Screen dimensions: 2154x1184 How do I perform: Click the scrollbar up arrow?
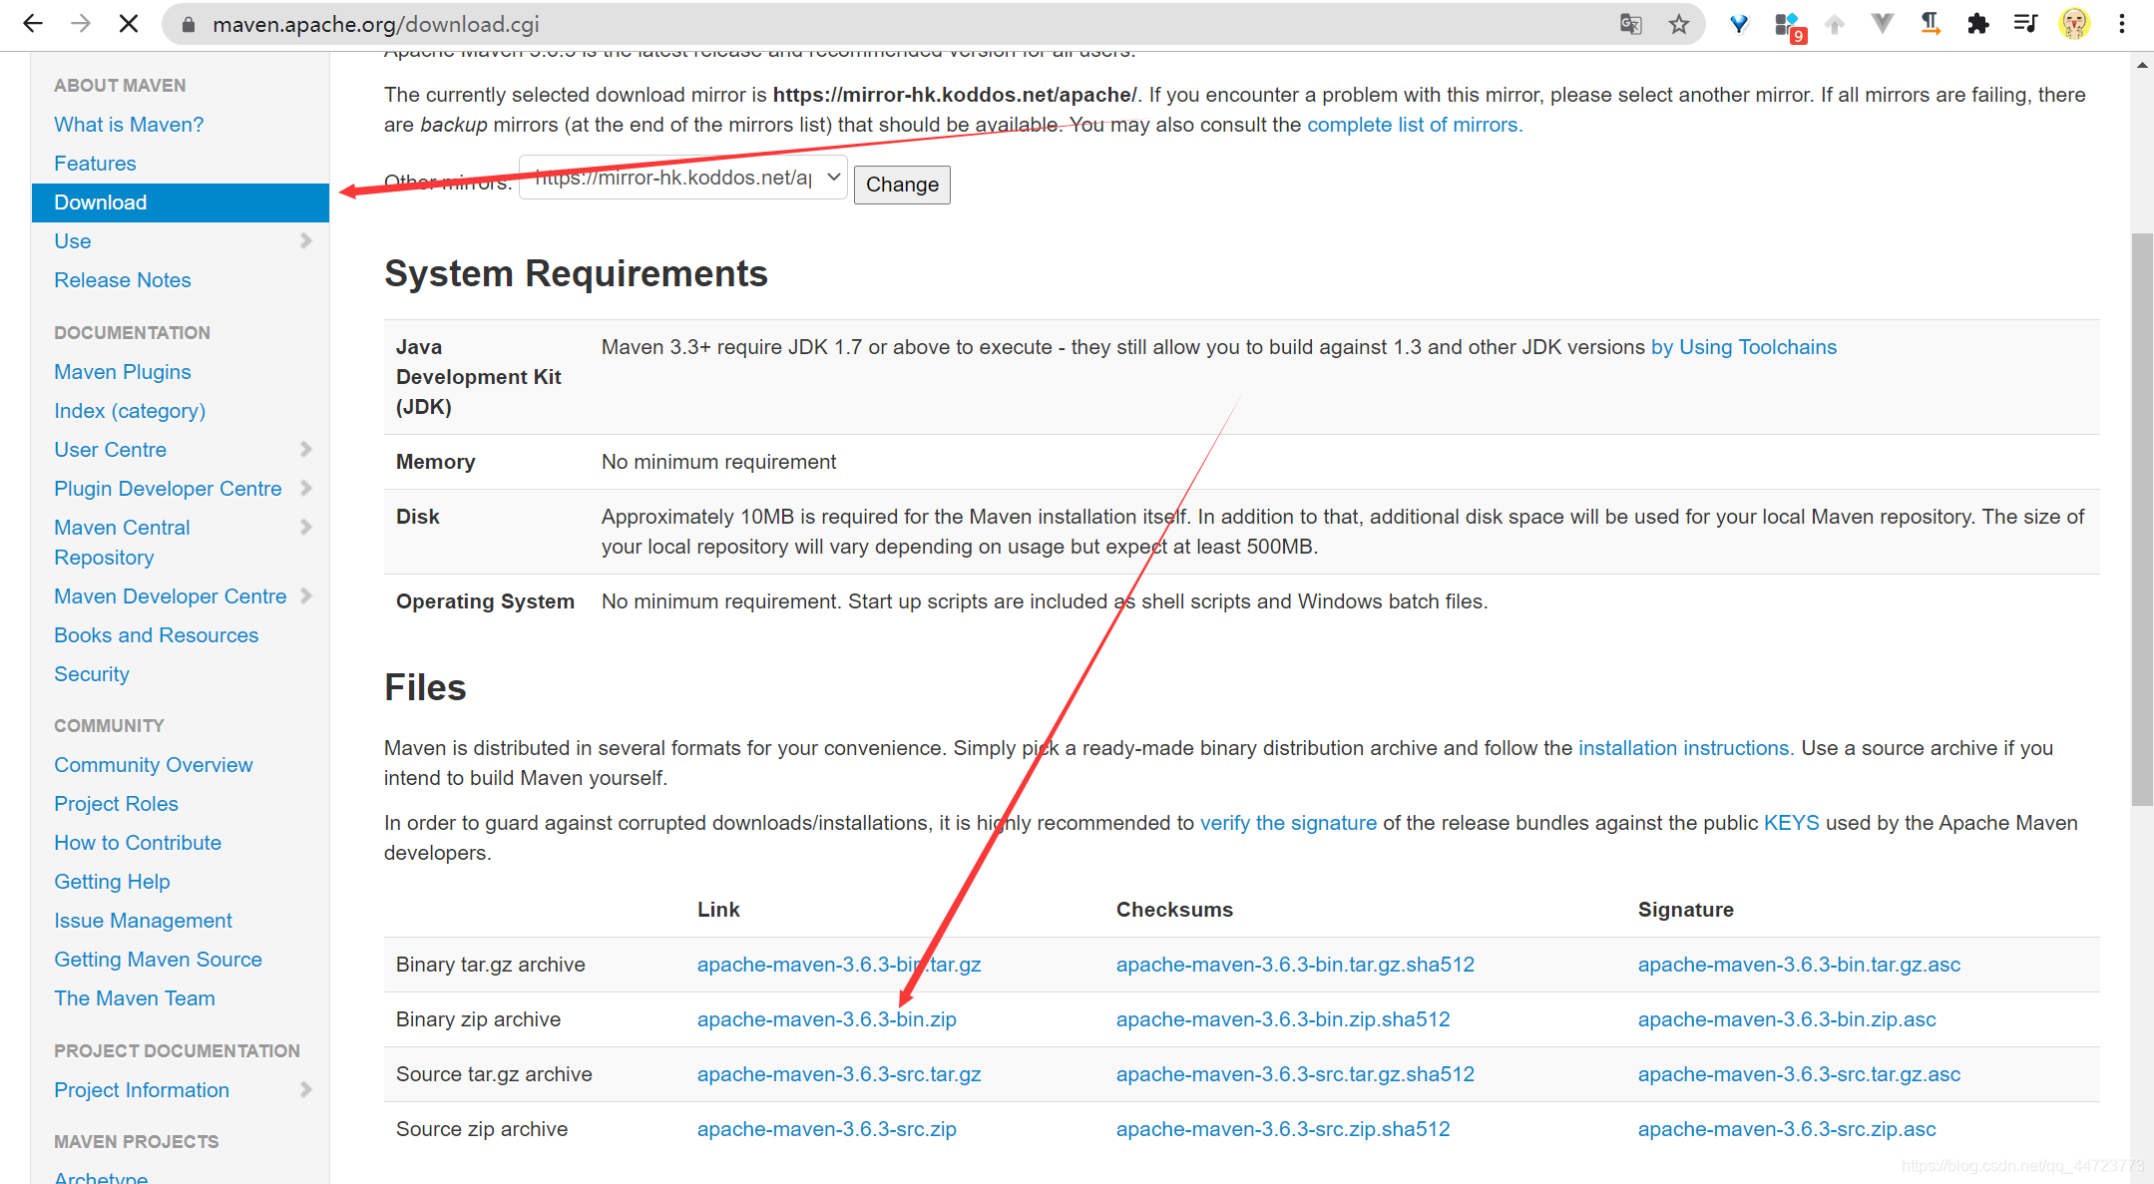click(2142, 65)
